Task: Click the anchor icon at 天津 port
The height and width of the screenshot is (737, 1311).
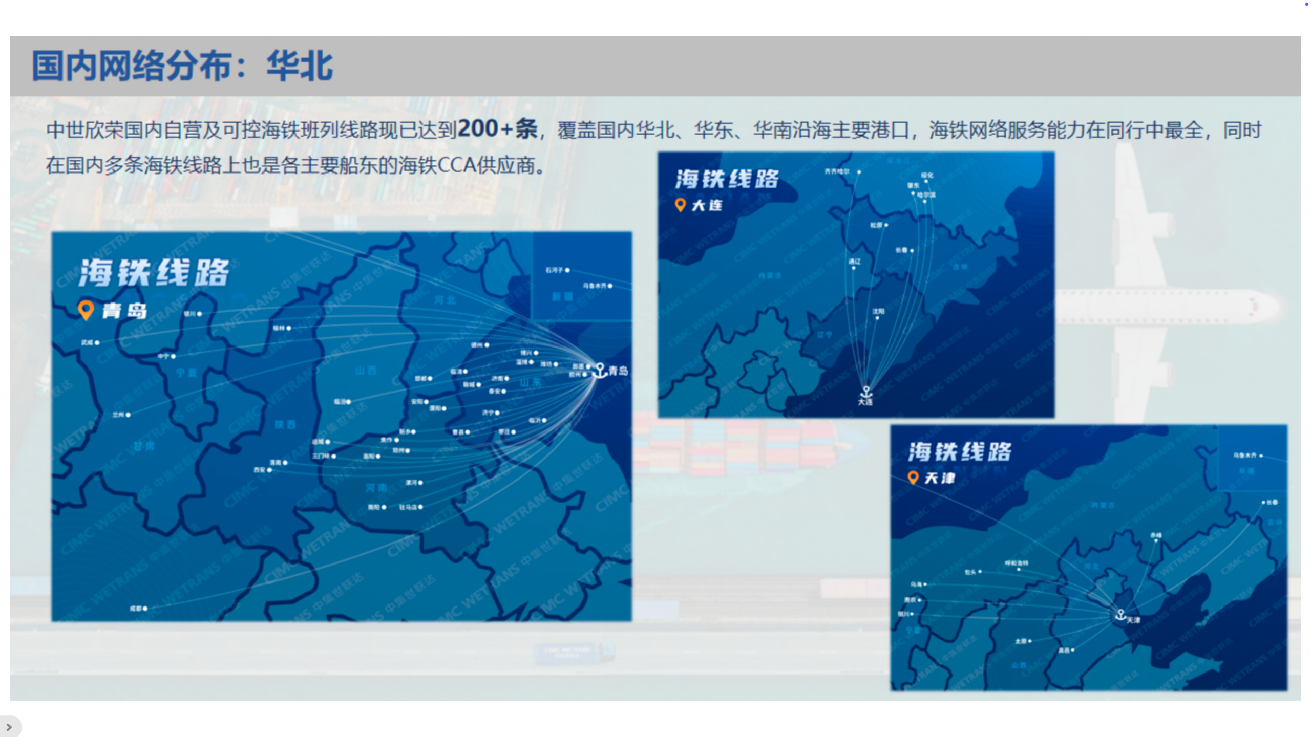Action: pos(1120,615)
